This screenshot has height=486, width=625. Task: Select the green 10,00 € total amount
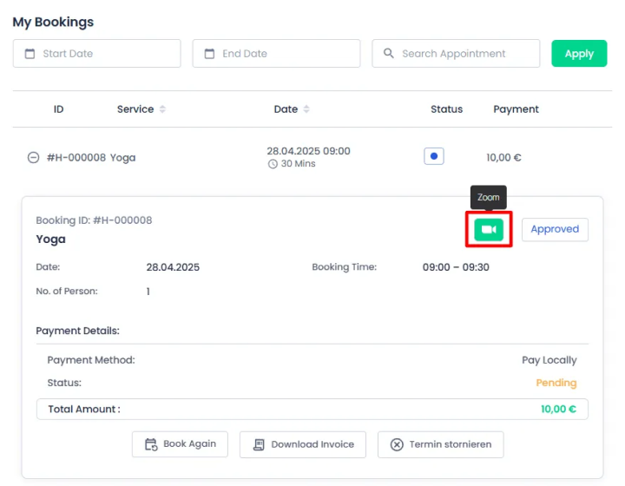pyautogui.click(x=558, y=409)
